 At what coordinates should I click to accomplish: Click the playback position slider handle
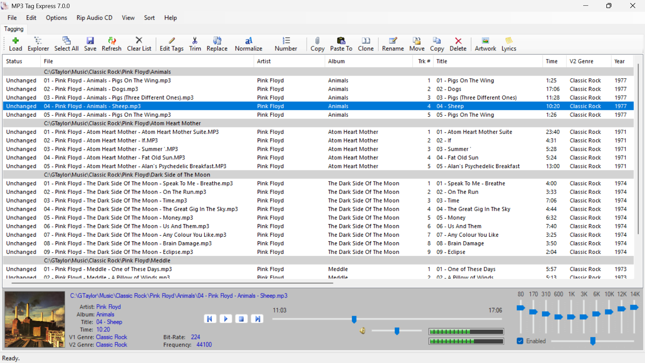(354, 319)
